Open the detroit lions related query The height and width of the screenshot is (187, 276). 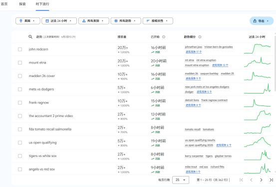tap(192, 100)
